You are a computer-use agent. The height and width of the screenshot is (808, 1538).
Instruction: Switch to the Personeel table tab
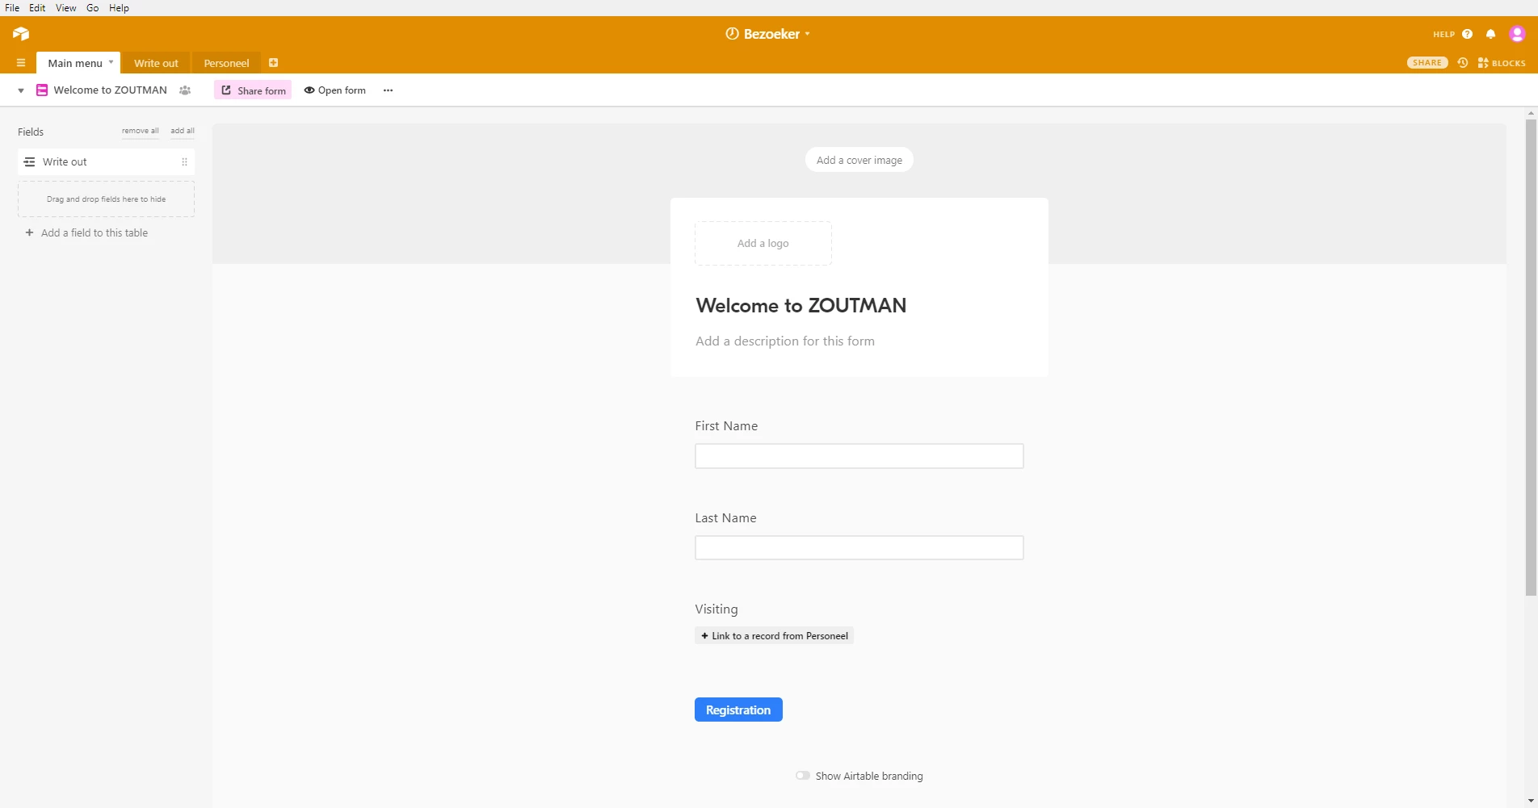pos(226,63)
